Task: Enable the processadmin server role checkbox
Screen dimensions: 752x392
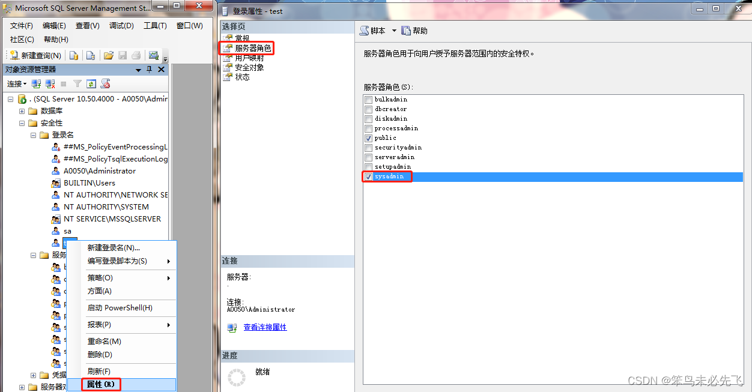Action: (368, 128)
